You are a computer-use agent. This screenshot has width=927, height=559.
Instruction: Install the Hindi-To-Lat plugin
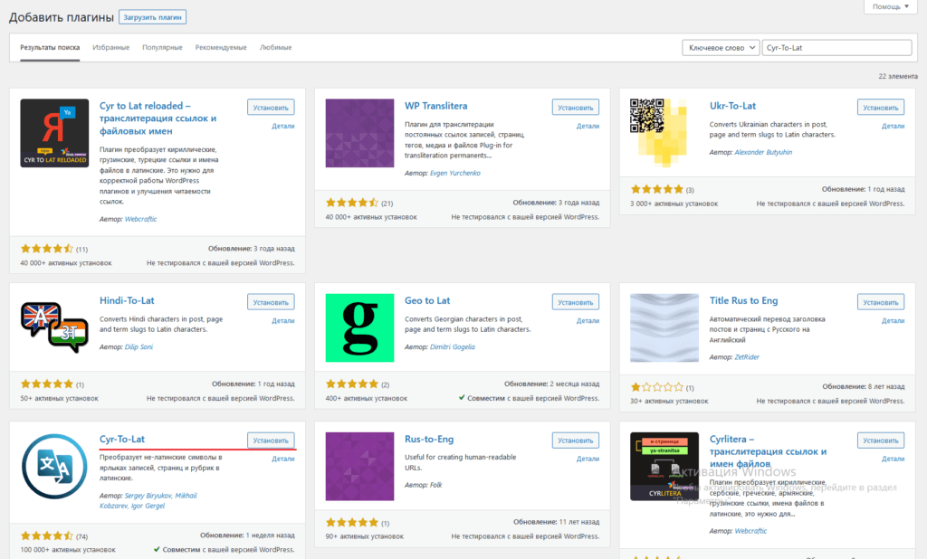(271, 302)
